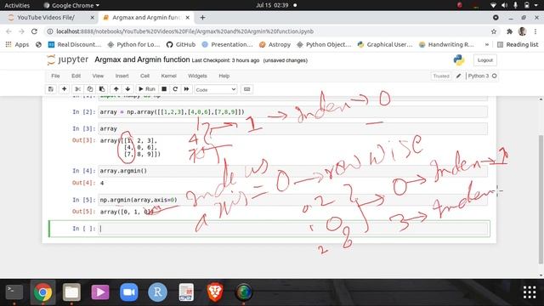Open Python Object bookmark
Image resolution: width=544 pixels, height=306 pixels.
tap(324, 44)
